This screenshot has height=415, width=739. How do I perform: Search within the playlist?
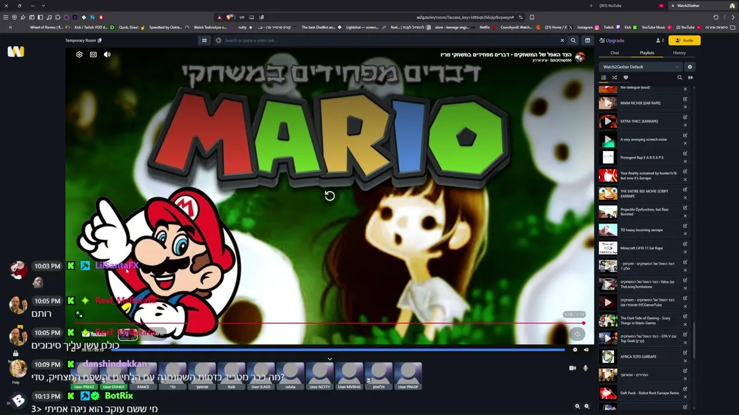(x=680, y=77)
